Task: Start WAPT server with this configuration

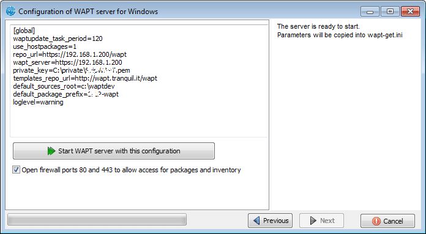Action: coord(114,151)
